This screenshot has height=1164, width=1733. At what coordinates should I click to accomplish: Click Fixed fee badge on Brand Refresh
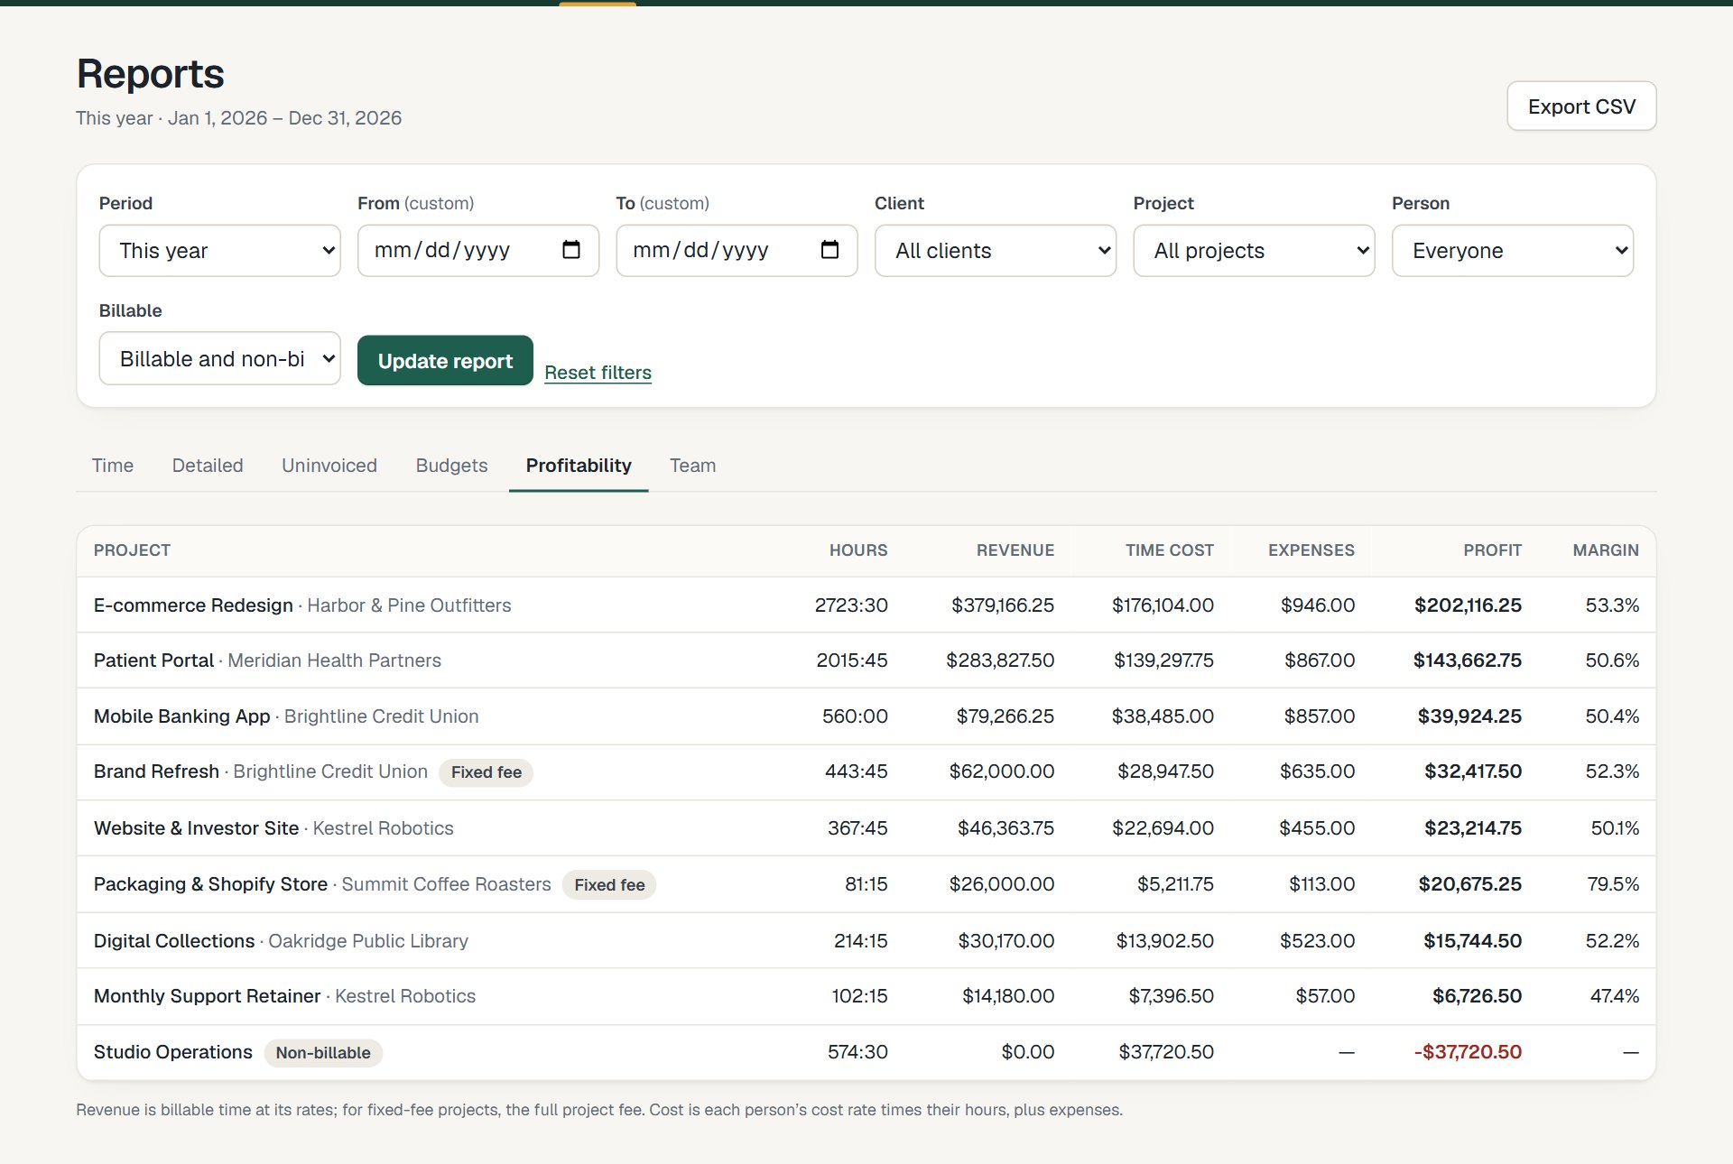pyautogui.click(x=486, y=772)
